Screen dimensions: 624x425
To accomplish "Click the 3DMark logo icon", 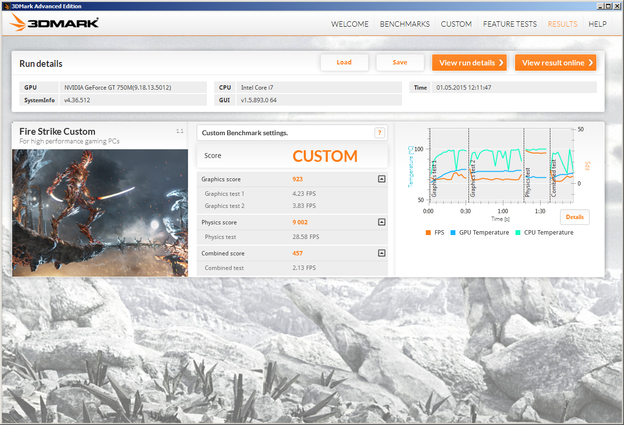I will pos(18,22).
